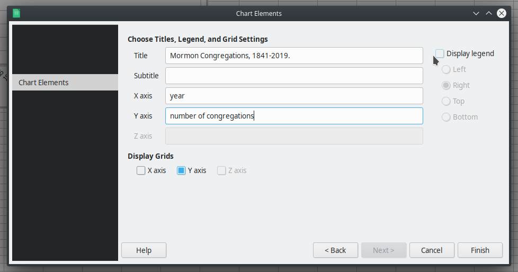This screenshot has height=272, width=518.
Task: Open Help for the chart wizard
Action: (144, 250)
